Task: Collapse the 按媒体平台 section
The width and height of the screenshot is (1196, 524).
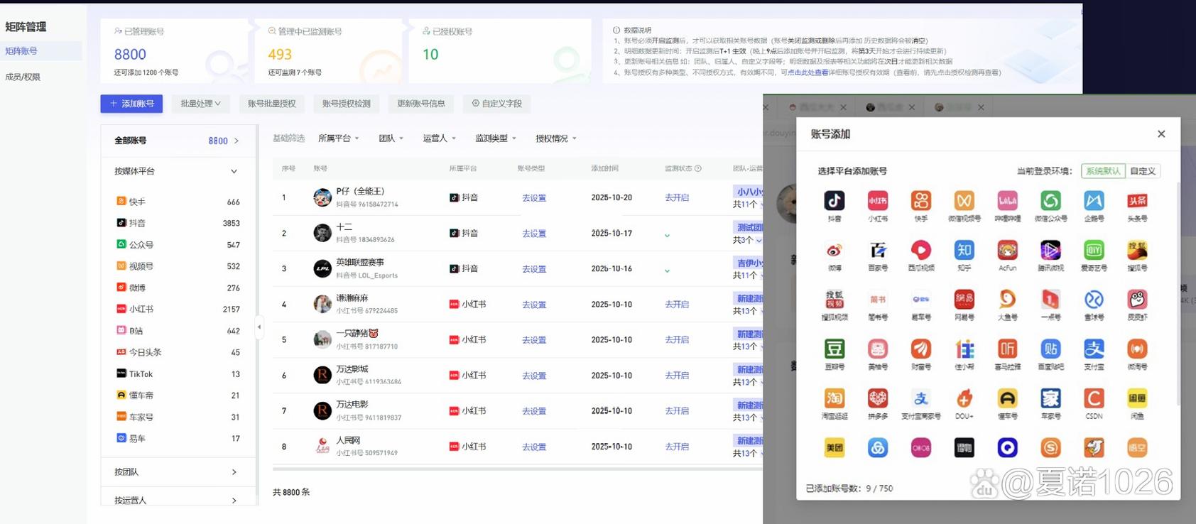Action: coord(234,171)
